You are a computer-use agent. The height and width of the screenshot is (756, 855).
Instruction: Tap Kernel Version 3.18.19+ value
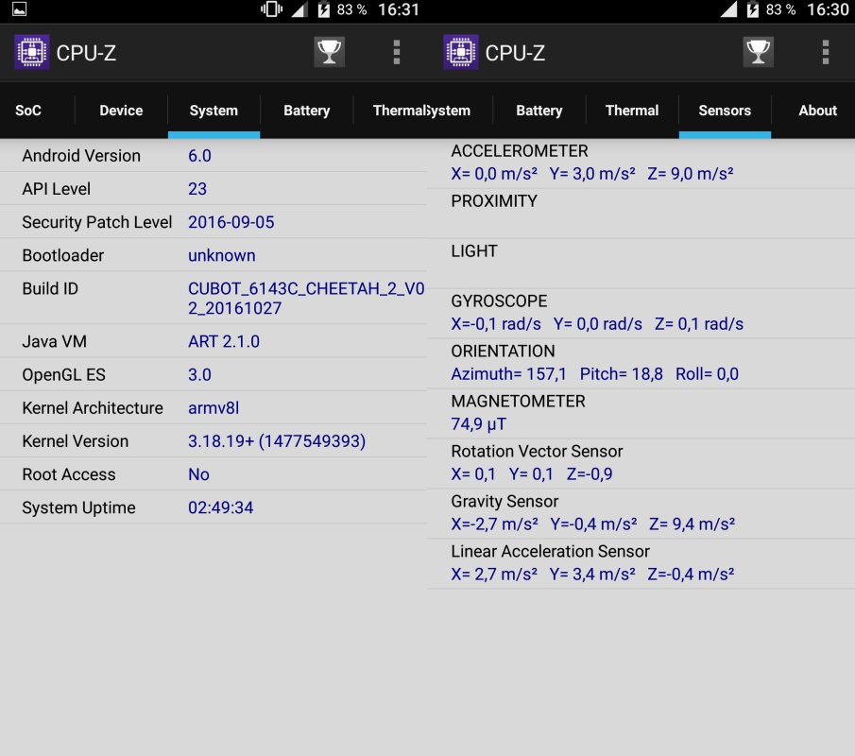tap(277, 441)
